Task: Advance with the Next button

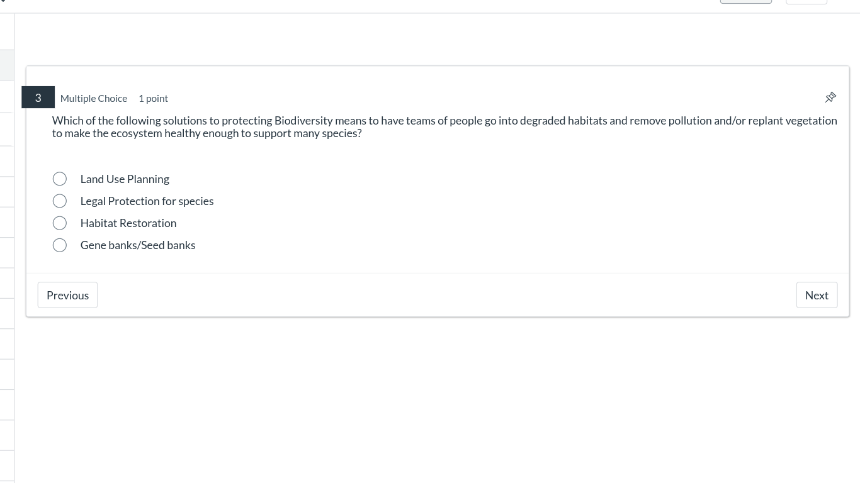Action: (817, 295)
